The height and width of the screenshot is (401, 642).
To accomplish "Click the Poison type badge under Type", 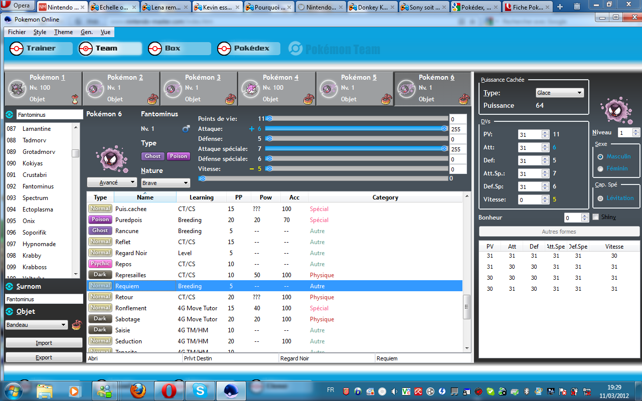I will tap(178, 156).
